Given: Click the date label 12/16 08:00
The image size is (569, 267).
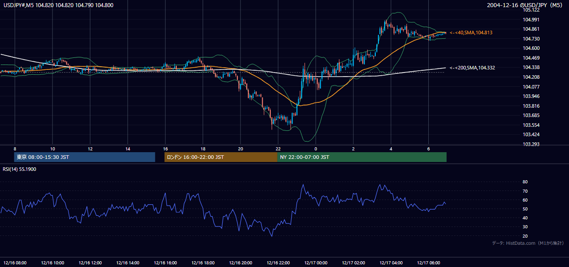Looking at the screenshot, I should (x=15, y=263).
